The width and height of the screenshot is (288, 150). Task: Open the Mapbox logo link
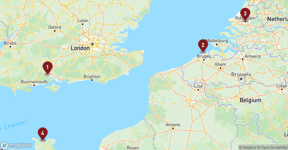[16, 145]
